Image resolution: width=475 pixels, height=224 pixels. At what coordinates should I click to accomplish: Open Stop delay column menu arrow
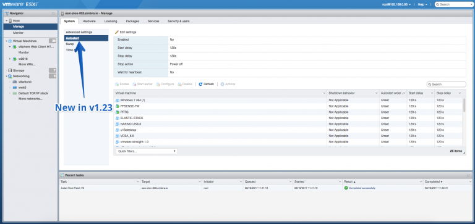(460, 93)
